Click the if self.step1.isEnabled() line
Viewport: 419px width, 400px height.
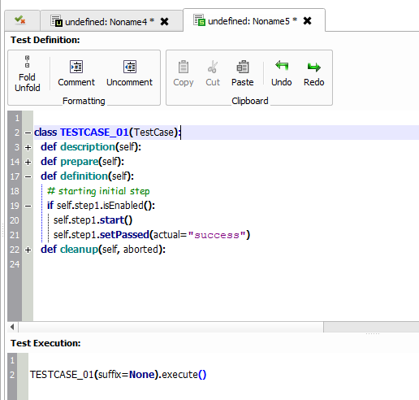(x=101, y=206)
